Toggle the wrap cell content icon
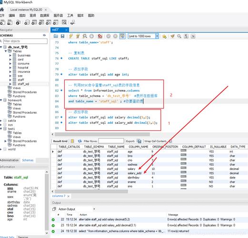248x238 pixels. tap(170, 141)
